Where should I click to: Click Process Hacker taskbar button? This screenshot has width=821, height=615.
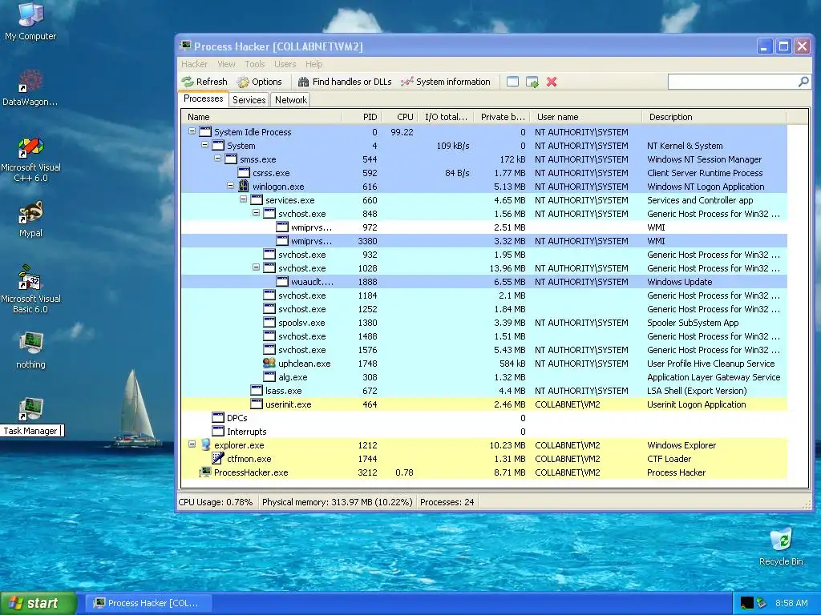point(148,603)
